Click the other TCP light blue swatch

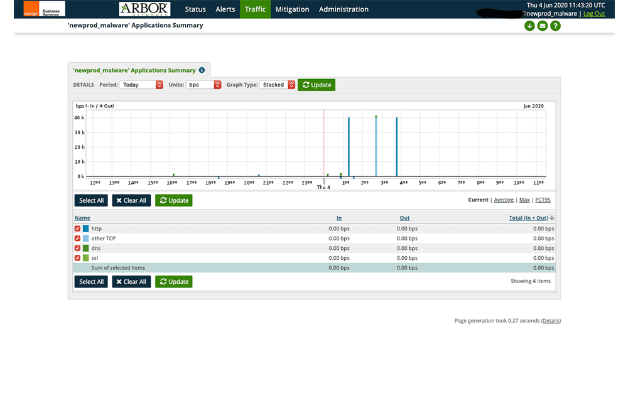tap(85, 239)
